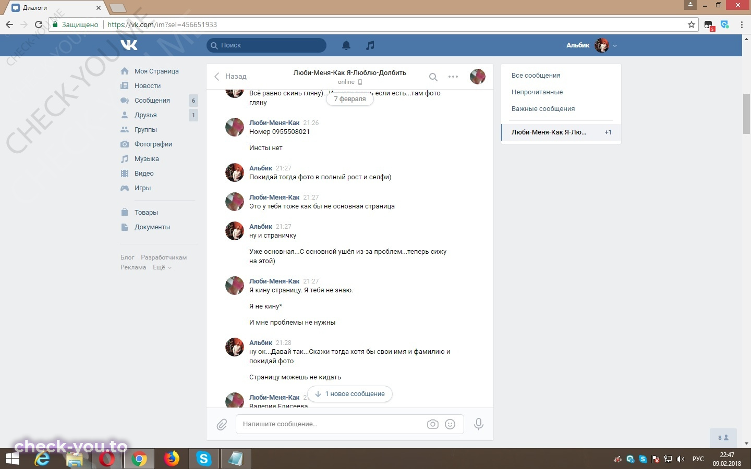Click the VK logo in header
The width and height of the screenshot is (752, 469).
click(x=129, y=45)
